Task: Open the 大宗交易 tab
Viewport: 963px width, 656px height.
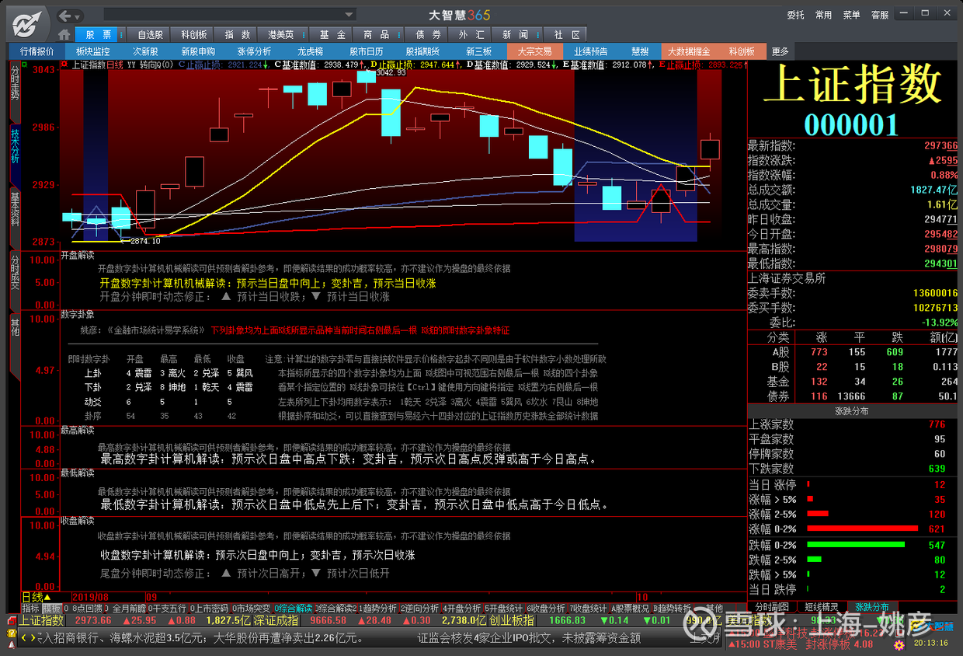Action: coord(534,51)
